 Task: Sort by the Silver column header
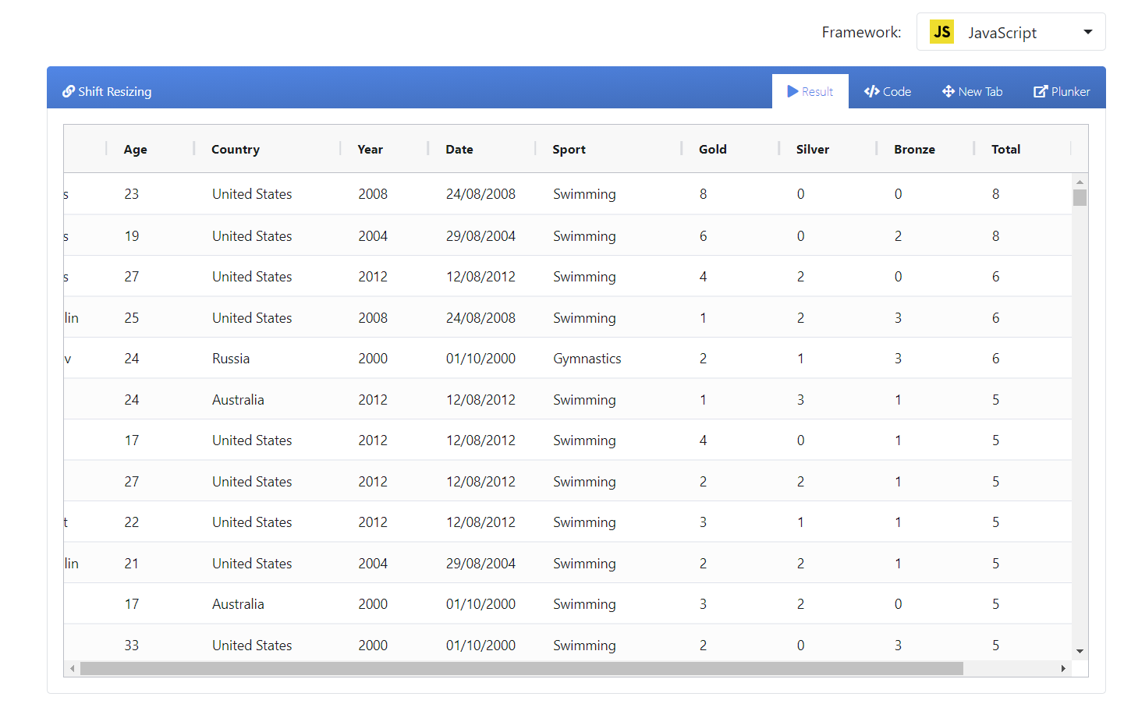coord(813,149)
